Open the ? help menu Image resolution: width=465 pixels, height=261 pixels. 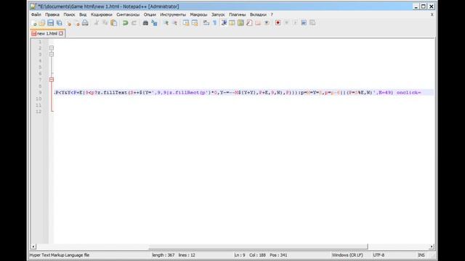pos(272,14)
